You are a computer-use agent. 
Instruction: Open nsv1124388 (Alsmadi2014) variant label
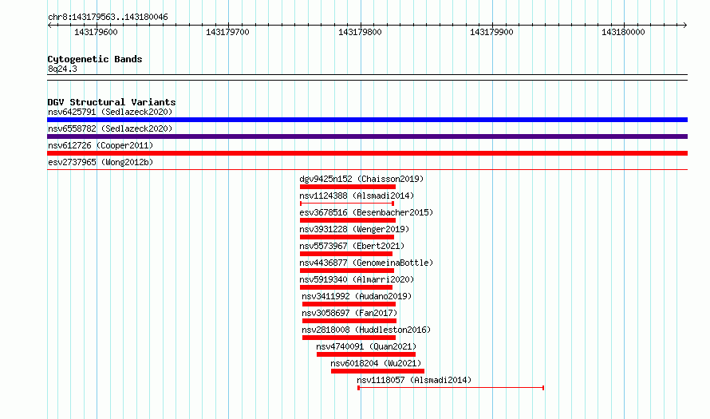coord(357,196)
